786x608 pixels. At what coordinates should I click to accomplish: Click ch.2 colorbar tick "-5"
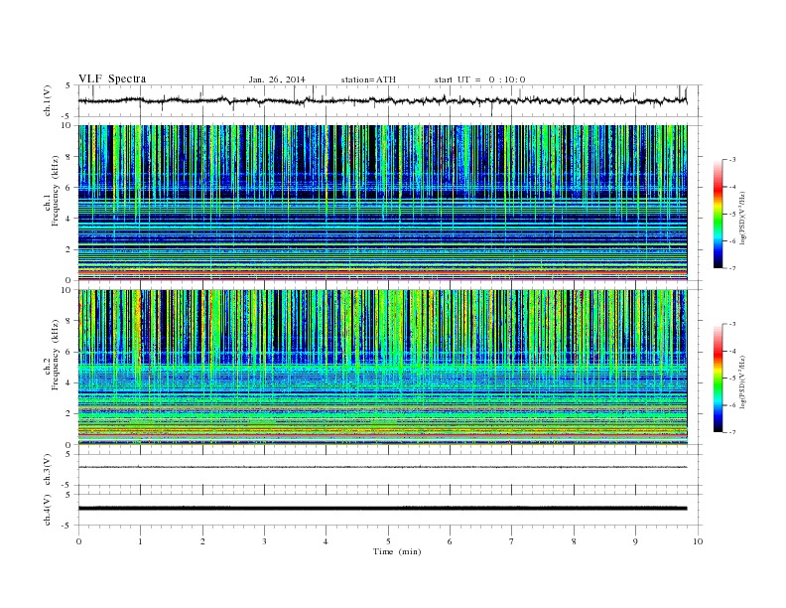[731, 379]
